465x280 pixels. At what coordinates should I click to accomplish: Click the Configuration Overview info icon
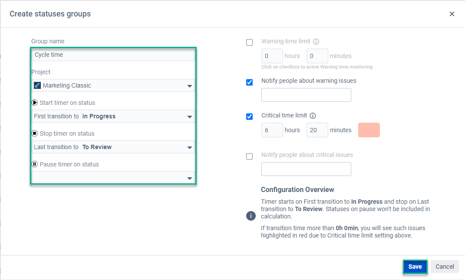[x=251, y=216]
